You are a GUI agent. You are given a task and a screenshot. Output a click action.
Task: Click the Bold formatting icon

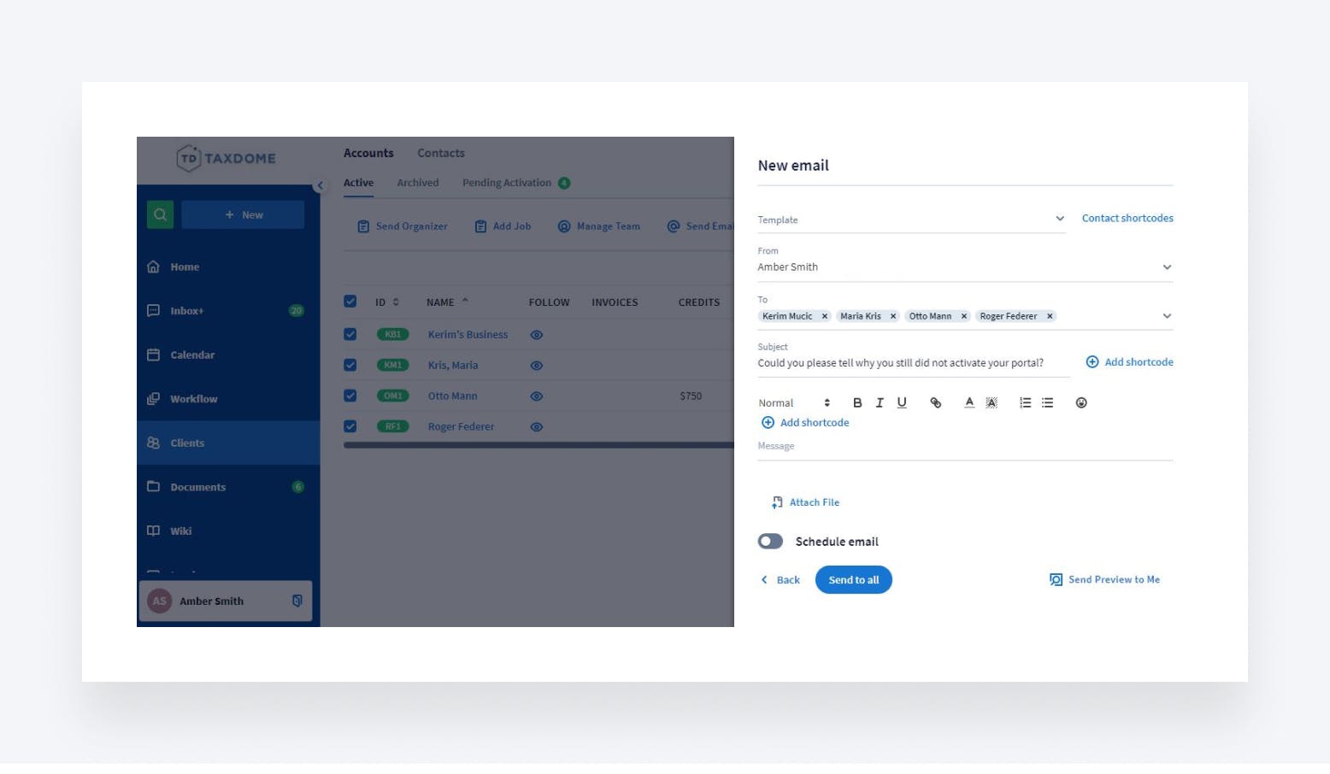click(857, 403)
